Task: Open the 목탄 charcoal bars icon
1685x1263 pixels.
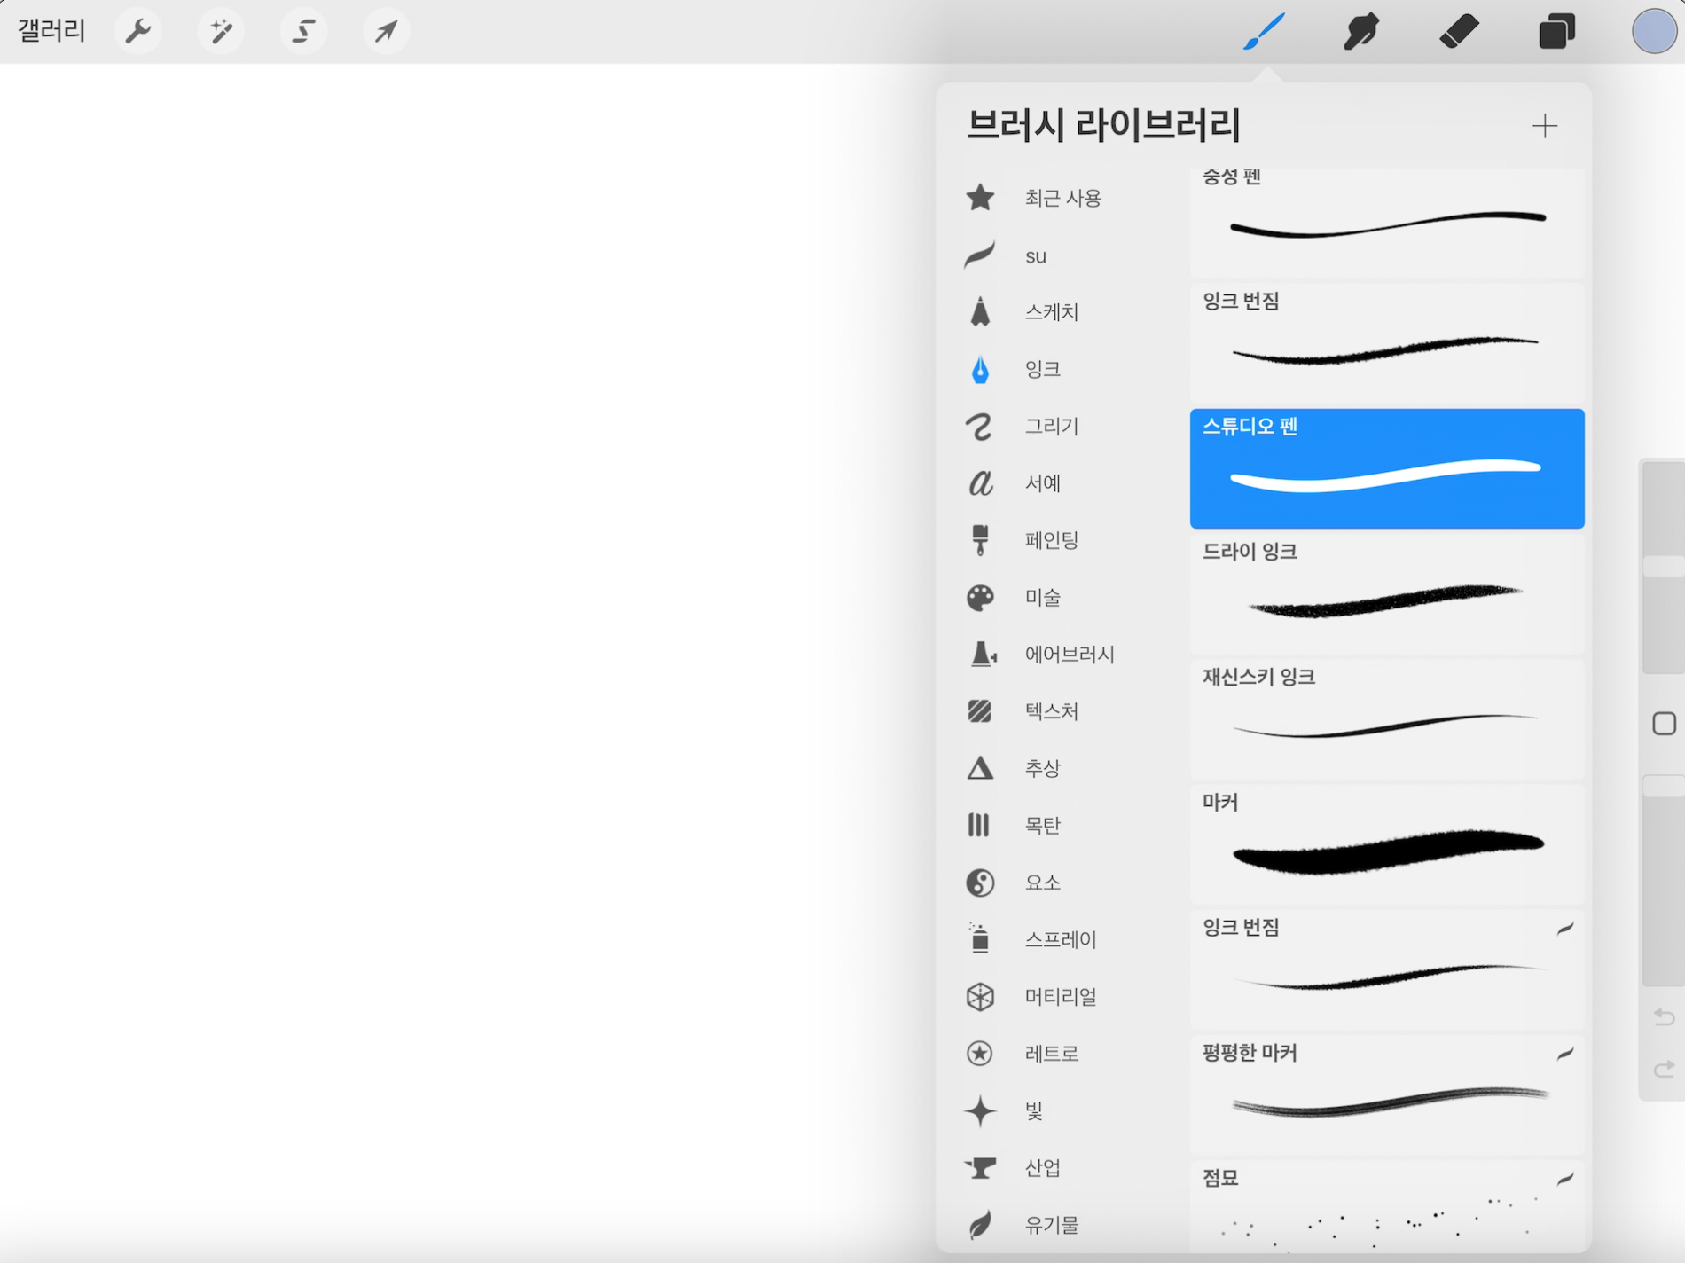Action: coord(979,825)
